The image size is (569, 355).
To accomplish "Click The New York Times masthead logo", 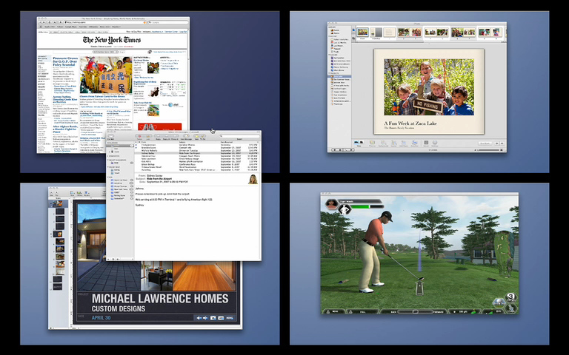I will [112, 40].
